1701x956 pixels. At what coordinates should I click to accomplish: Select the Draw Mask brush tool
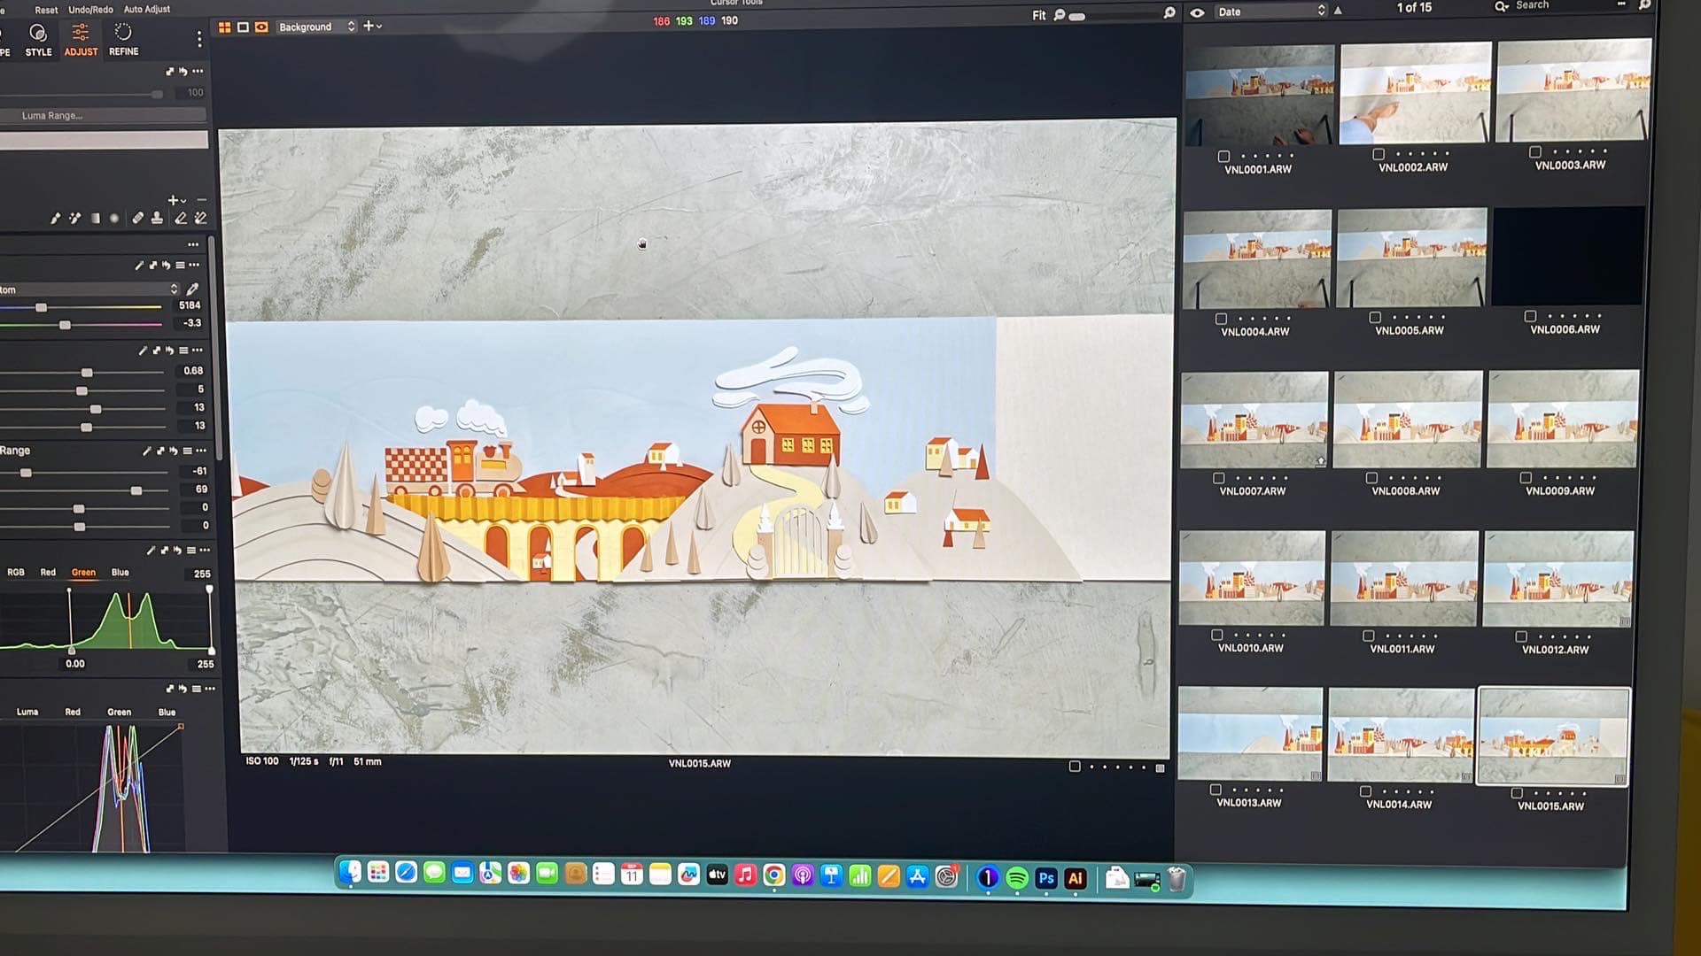55,218
